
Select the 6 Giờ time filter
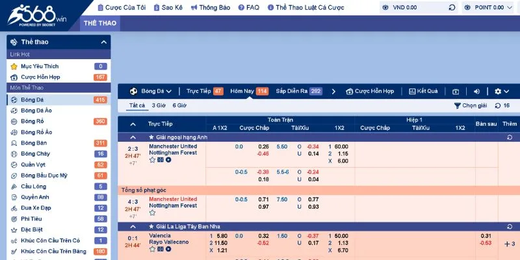(x=179, y=105)
